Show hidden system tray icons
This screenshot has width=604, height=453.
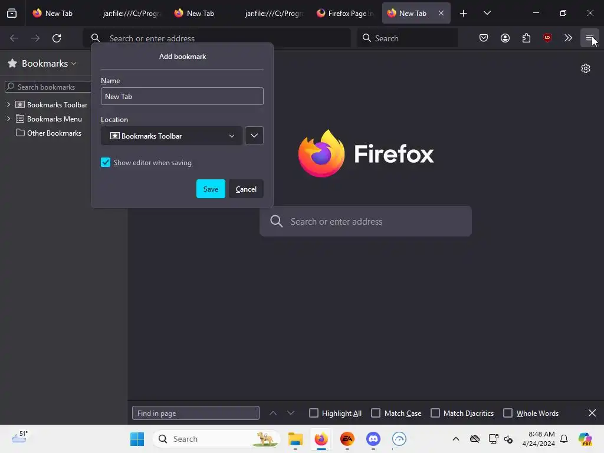(x=456, y=439)
